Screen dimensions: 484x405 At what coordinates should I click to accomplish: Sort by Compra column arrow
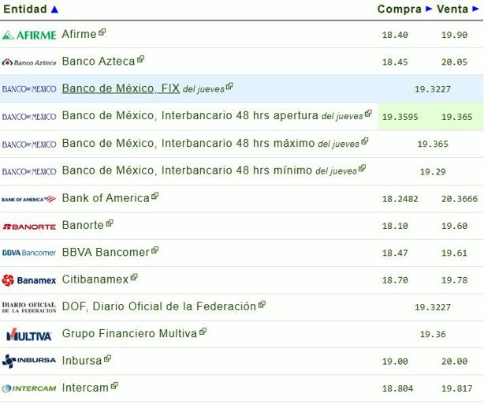429,9
